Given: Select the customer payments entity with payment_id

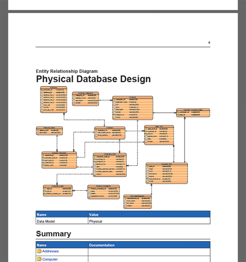Looking at the screenshot, I should tap(59, 160).
